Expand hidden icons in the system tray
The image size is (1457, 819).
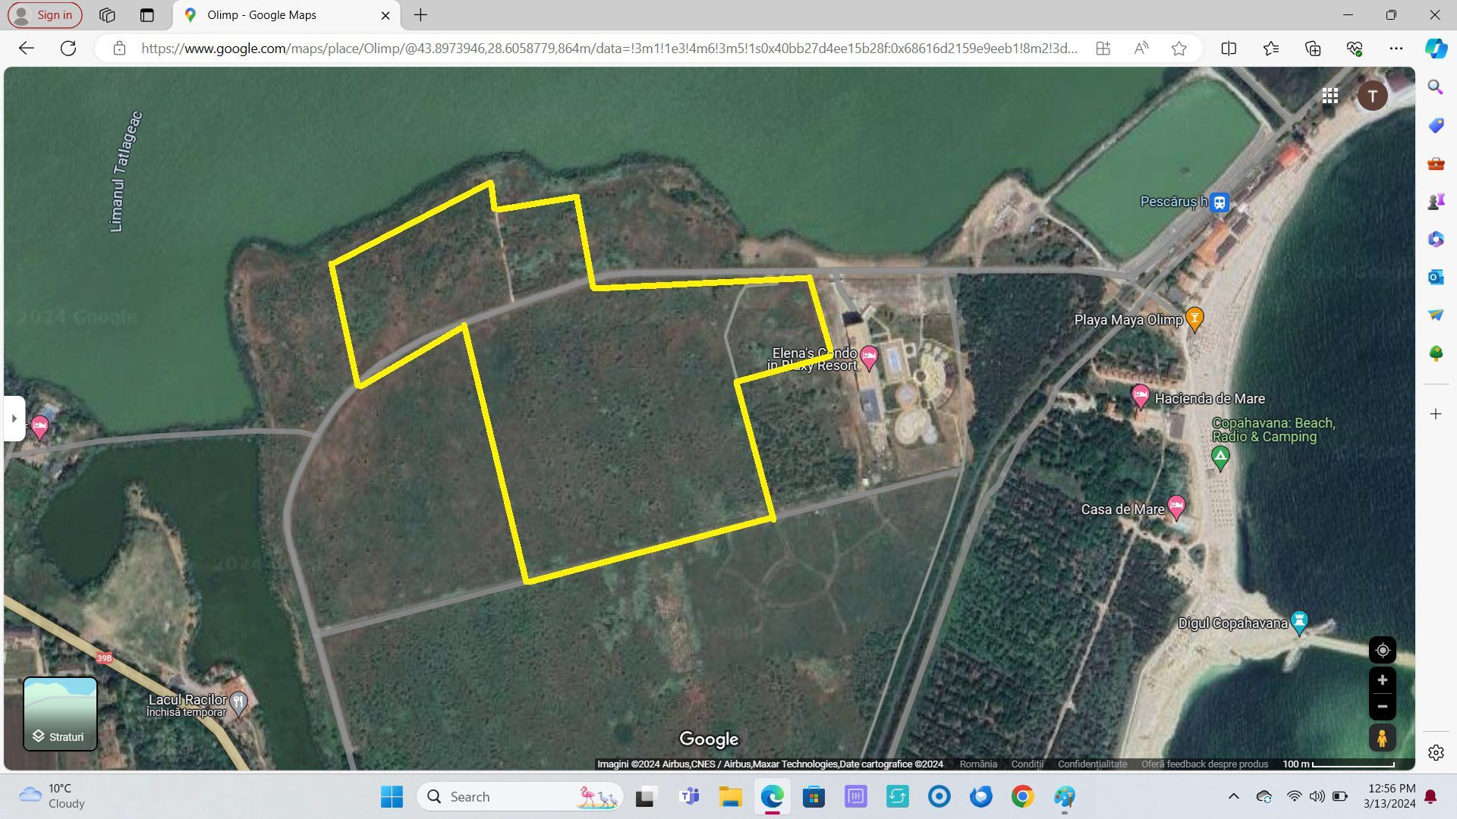point(1235,796)
